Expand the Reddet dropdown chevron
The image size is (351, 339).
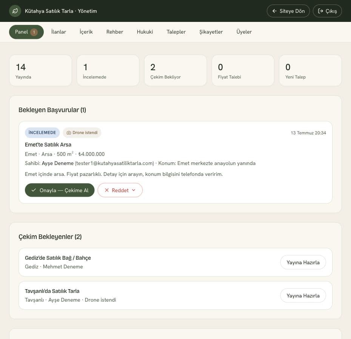pyautogui.click(x=134, y=190)
